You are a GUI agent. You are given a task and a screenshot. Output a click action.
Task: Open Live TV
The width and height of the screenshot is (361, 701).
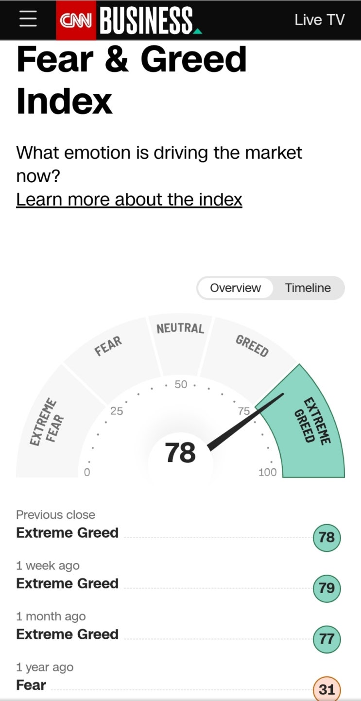pyautogui.click(x=319, y=20)
